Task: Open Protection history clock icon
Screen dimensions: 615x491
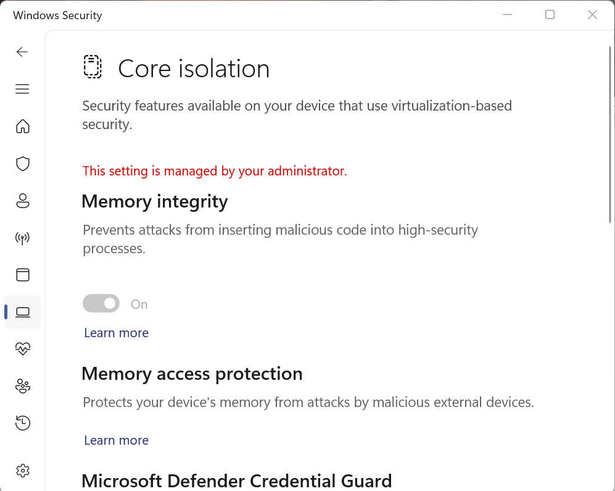Action: coord(23,423)
